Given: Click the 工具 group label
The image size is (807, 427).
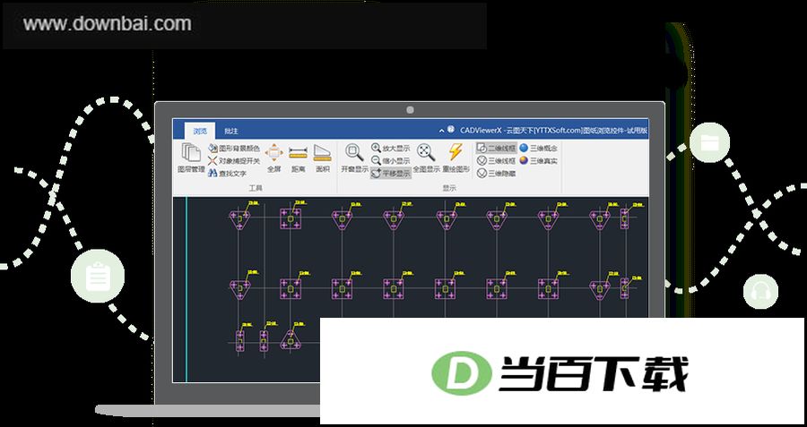Looking at the screenshot, I should pos(256,188).
